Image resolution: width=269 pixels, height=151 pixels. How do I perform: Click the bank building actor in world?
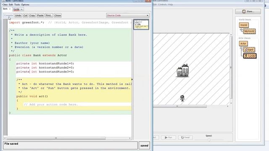(x=183, y=70)
